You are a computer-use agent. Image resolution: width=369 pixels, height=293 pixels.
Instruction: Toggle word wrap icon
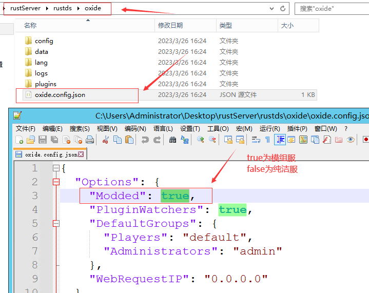256,140
